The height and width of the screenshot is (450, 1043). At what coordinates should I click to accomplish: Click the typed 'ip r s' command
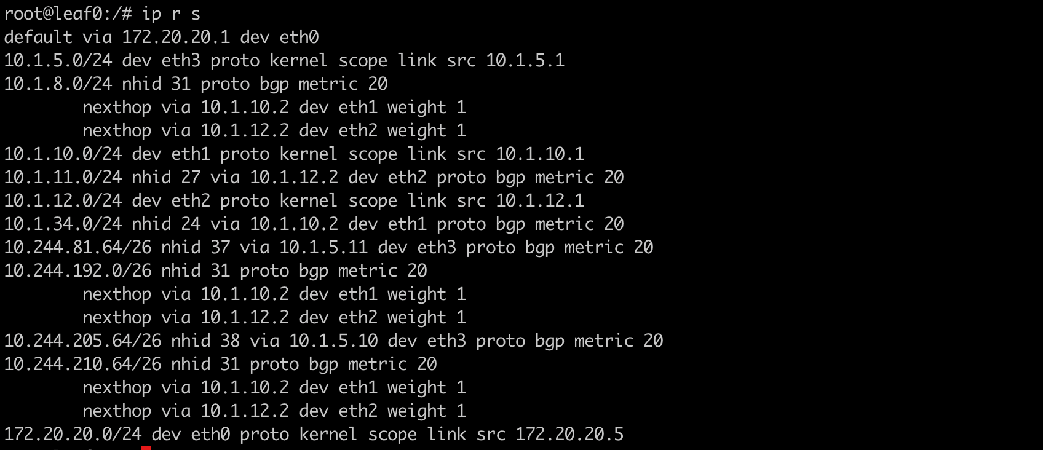pos(171,14)
